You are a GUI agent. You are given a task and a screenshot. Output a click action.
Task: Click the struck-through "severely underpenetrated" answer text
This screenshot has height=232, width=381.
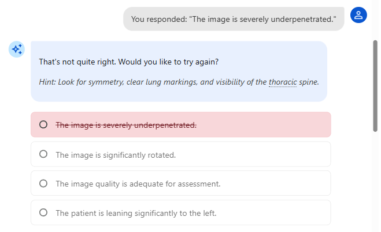coord(126,125)
